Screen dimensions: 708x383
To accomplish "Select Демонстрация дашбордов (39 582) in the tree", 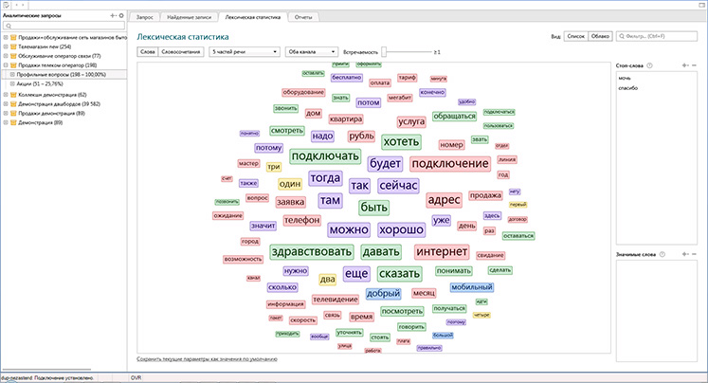I will coord(59,104).
